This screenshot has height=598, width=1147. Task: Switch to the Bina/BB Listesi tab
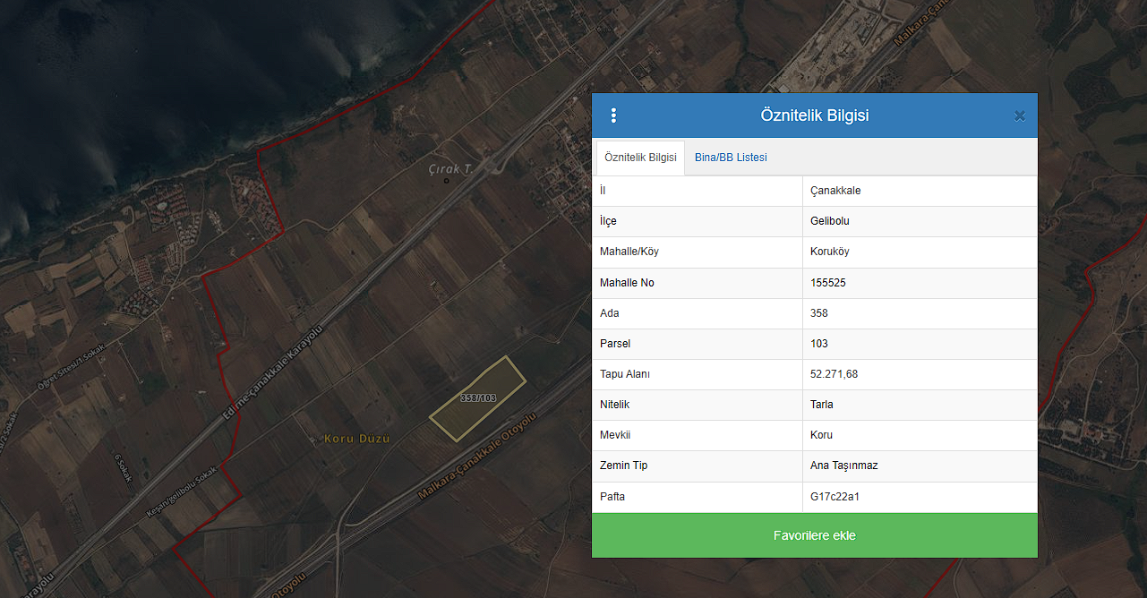pyautogui.click(x=731, y=158)
